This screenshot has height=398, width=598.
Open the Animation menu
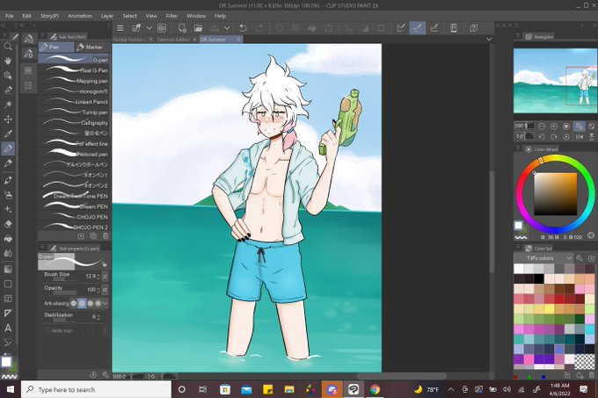[80, 16]
